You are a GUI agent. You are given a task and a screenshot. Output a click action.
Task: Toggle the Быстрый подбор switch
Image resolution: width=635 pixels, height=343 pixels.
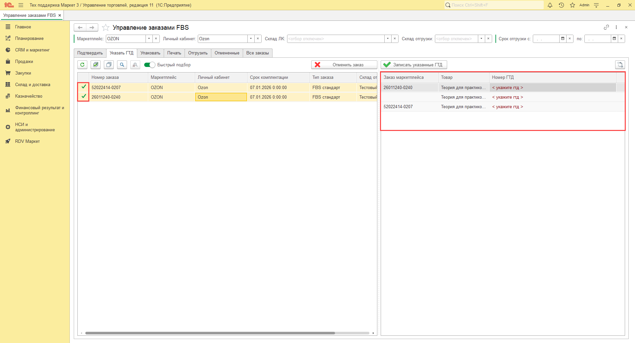tap(149, 65)
